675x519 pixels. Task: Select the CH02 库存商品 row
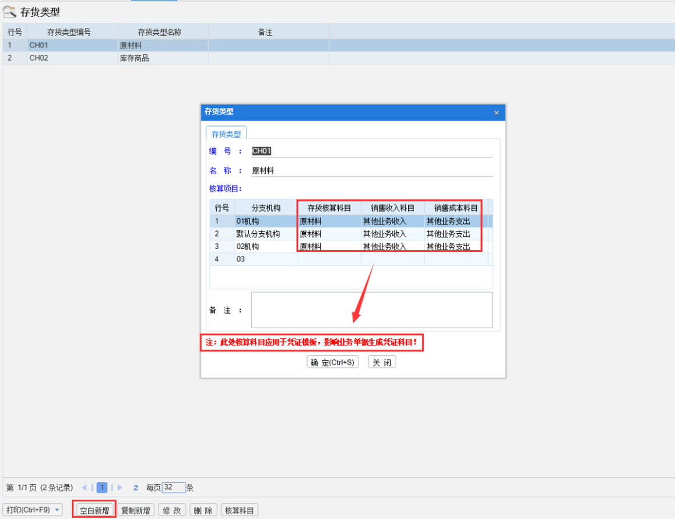[134, 58]
